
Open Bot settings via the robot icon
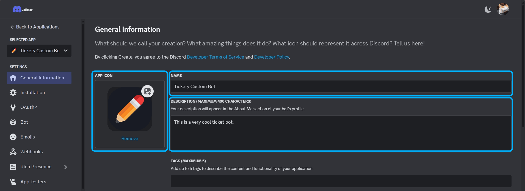[13, 122]
